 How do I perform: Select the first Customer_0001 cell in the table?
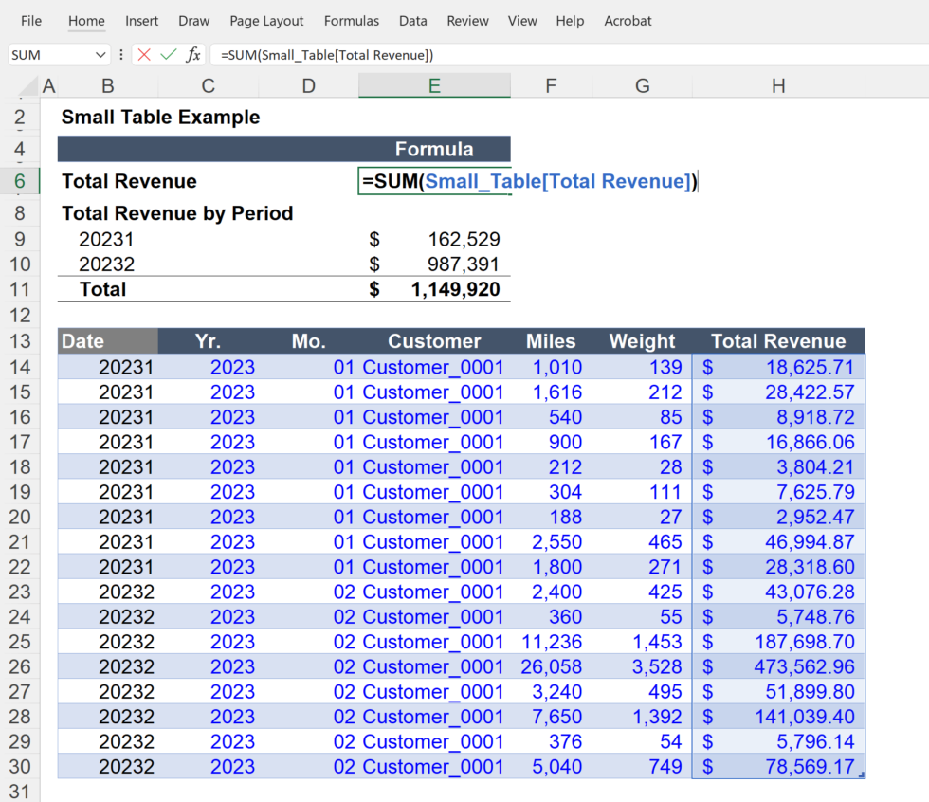(x=434, y=367)
